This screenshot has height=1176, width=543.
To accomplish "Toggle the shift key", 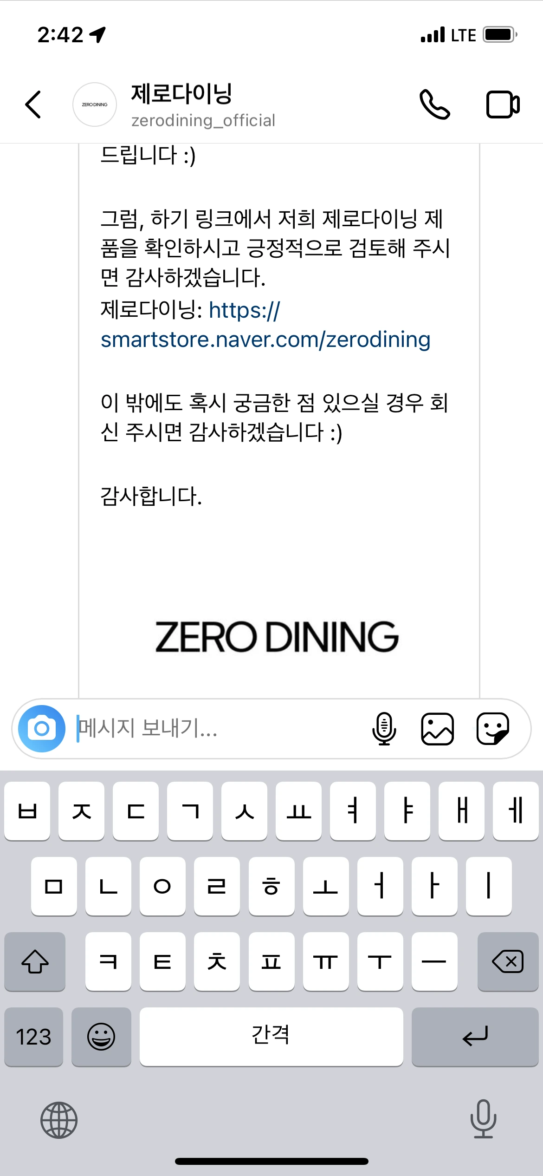I will (x=35, y=961).
